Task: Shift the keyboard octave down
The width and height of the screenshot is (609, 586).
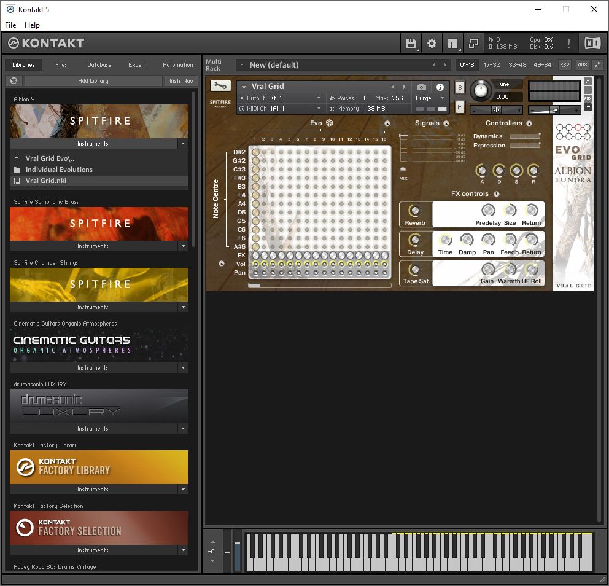Action: point(212,561)
